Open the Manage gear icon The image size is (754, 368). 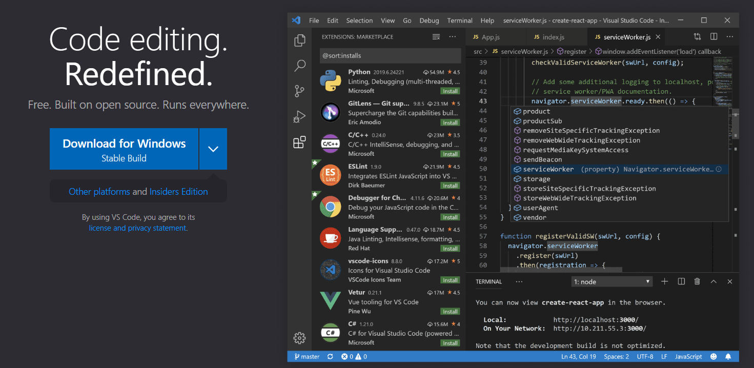pyautogui.click(x=299, y=338)
